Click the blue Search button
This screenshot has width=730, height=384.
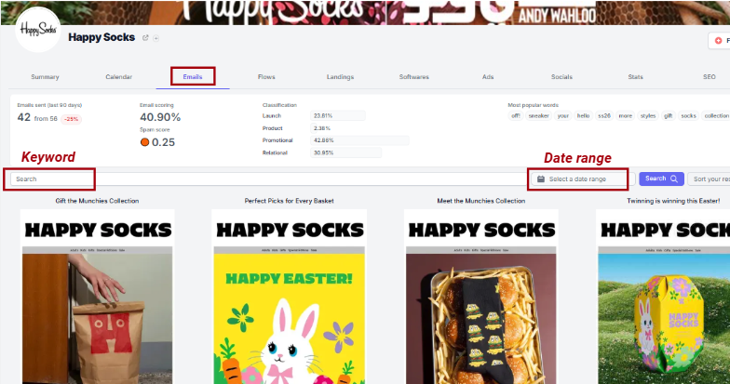[661, 179]
